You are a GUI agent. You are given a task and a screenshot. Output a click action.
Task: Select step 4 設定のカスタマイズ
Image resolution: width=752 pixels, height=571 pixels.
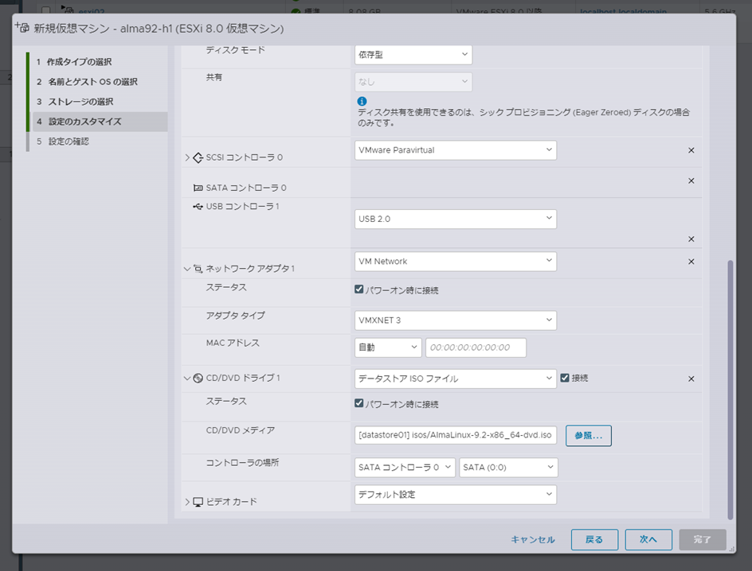tap(100, 122)
